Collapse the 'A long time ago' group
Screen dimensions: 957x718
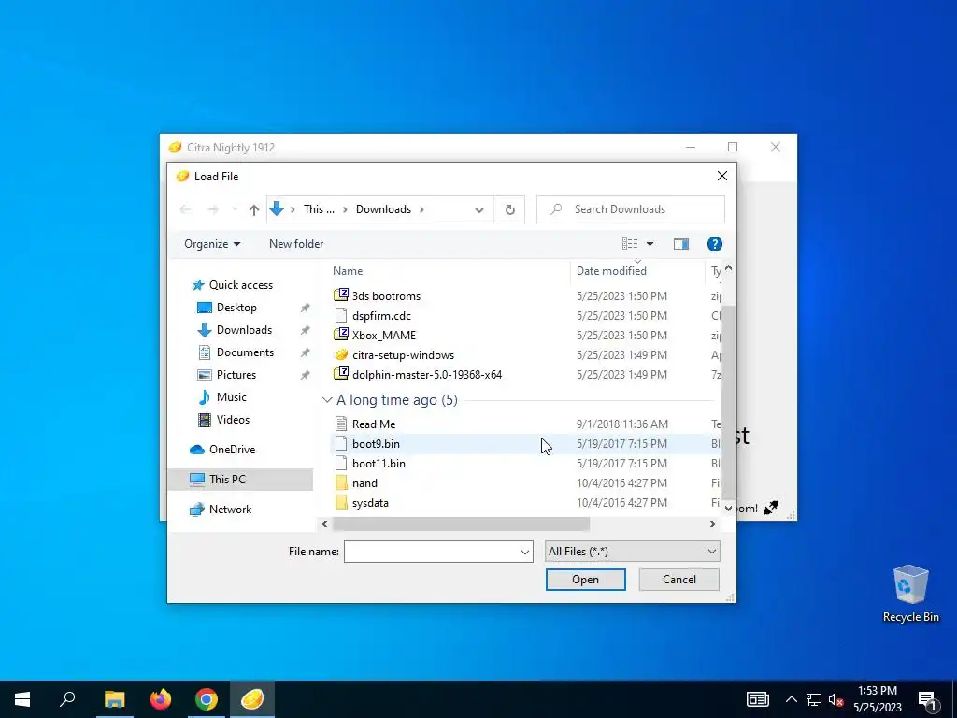click(327, 400)
